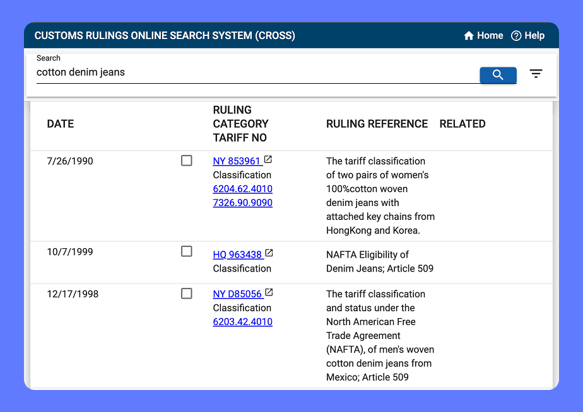Click the Help question mark icon
Screen dimensions: 583x412
pos(516,36)
